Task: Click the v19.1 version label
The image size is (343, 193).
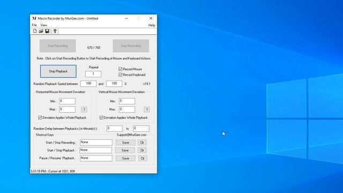Action: pyautogui.click(x=146, y=84)
